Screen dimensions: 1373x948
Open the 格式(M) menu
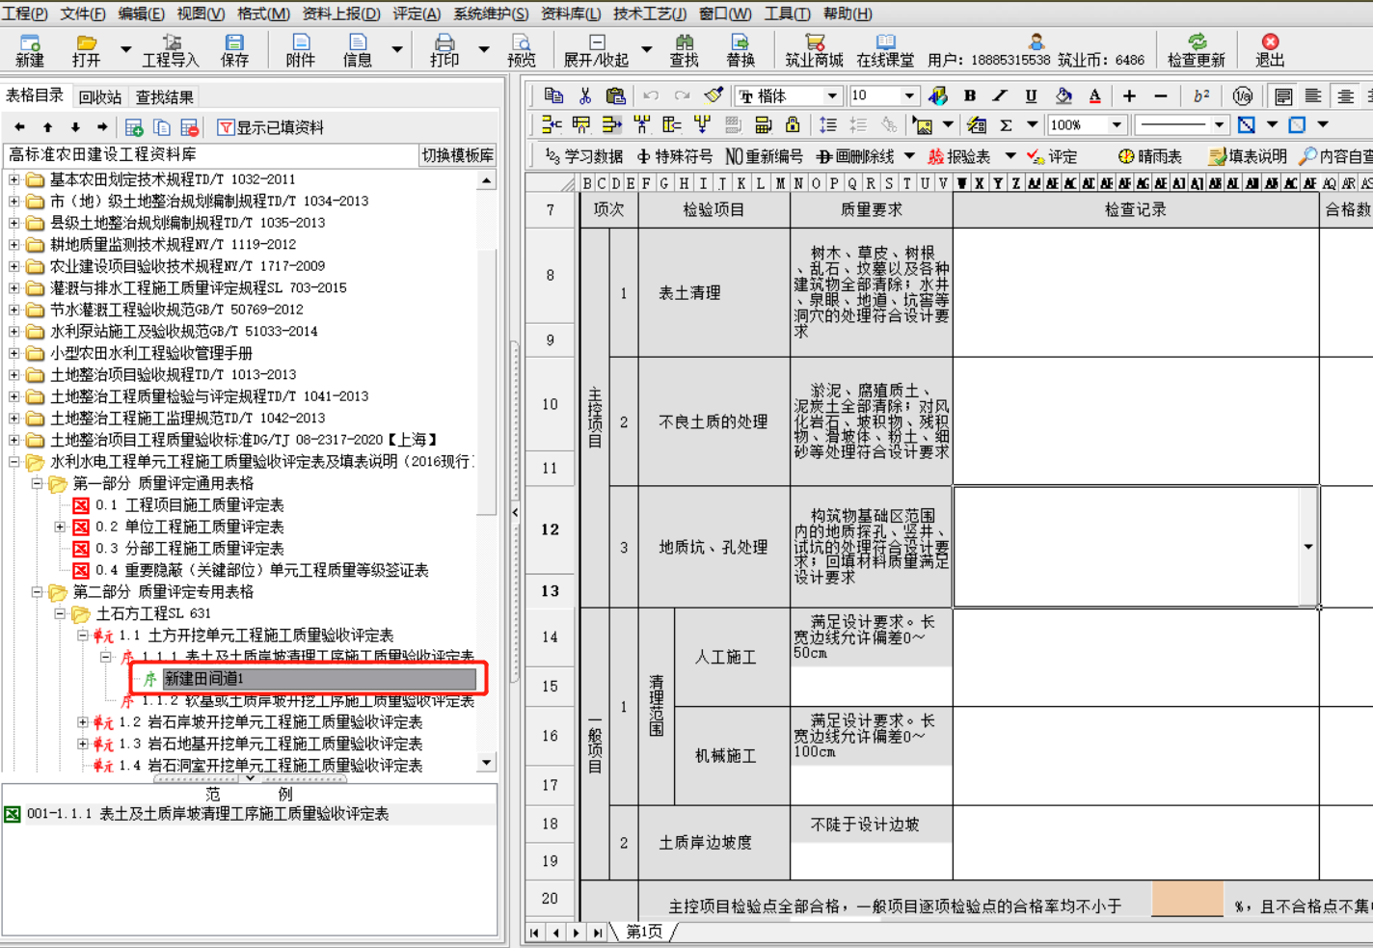click(263, 14)
